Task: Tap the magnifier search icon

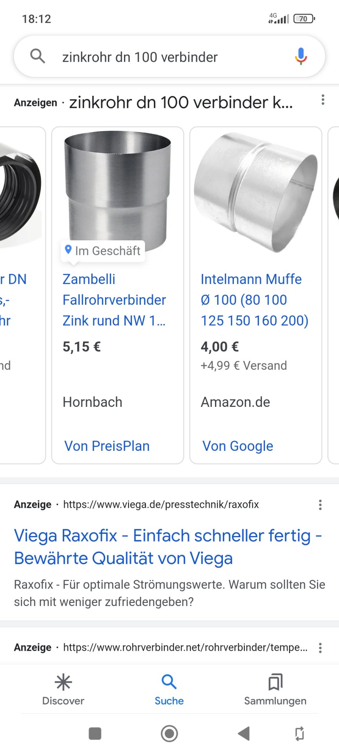Action: pos(38,57)
